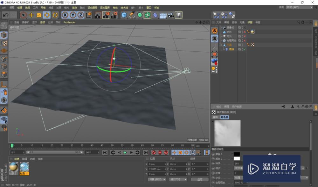Add a Light bulb object

pyautogui.click(x=179, y=15)
